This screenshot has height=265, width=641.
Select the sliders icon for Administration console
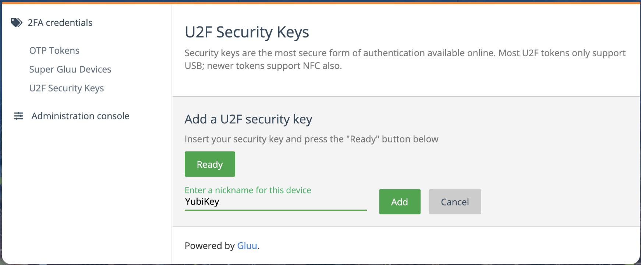tap(18, 116)
